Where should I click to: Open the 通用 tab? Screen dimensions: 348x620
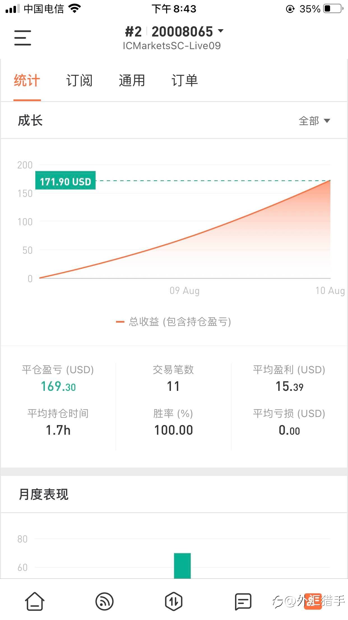(132, 81)
